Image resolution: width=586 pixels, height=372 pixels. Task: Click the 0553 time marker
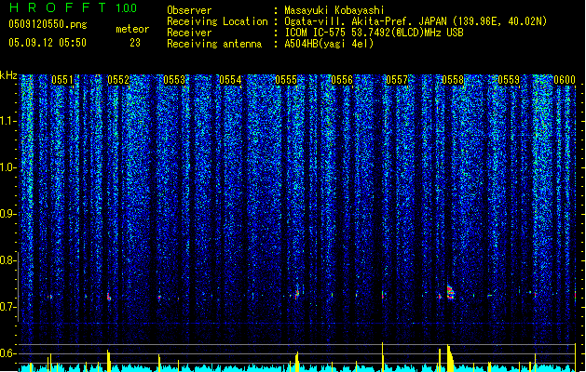pos(174,80)
